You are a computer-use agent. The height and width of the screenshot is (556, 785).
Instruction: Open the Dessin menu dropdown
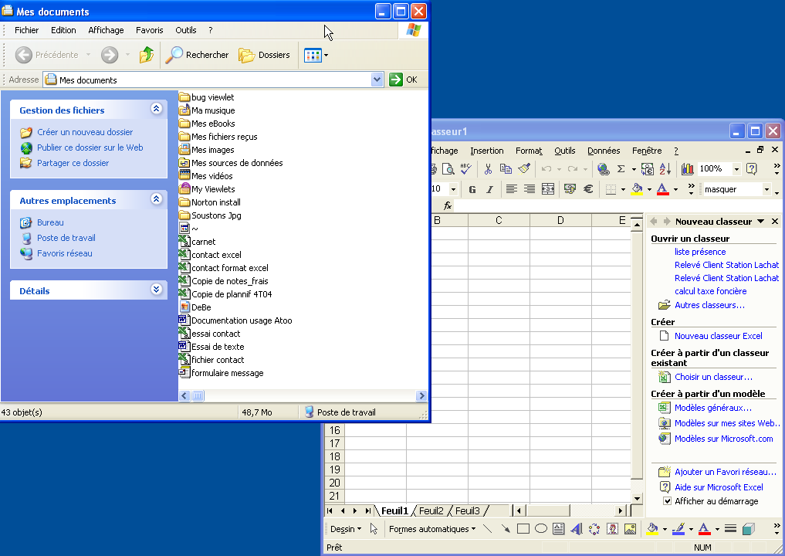point(346,529)
